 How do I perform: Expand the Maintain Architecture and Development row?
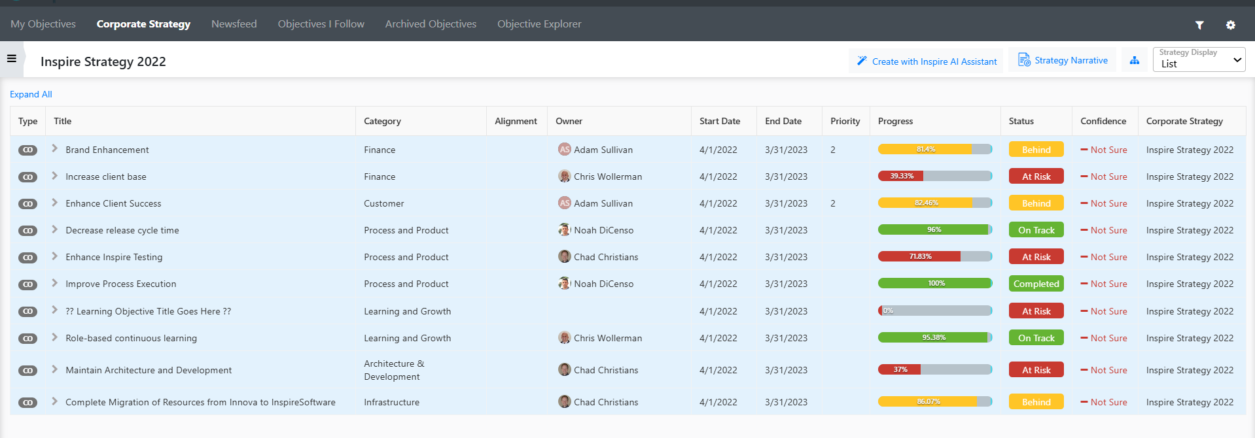(x=55, y=369)
